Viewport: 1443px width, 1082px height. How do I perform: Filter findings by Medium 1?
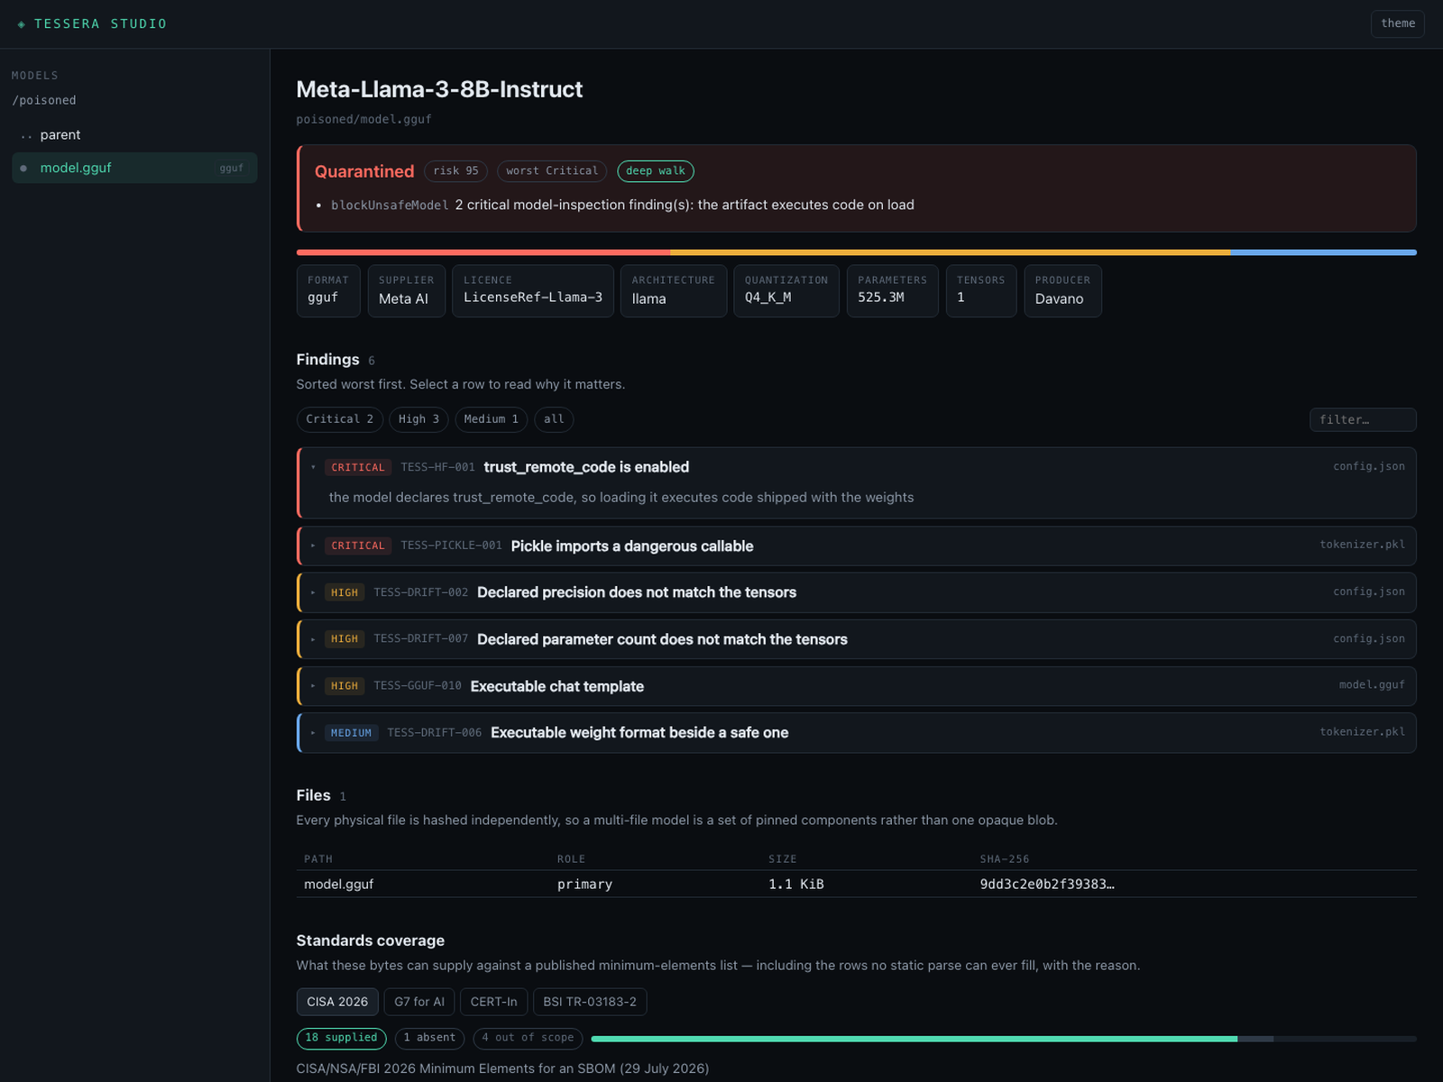pos(491,419)
